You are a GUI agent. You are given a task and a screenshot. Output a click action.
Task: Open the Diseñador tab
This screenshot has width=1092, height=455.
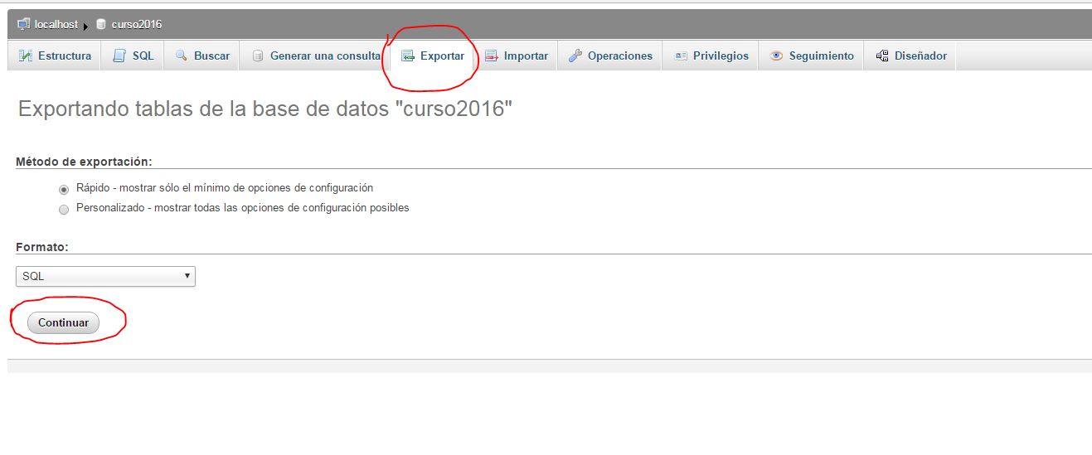[910, 56]
